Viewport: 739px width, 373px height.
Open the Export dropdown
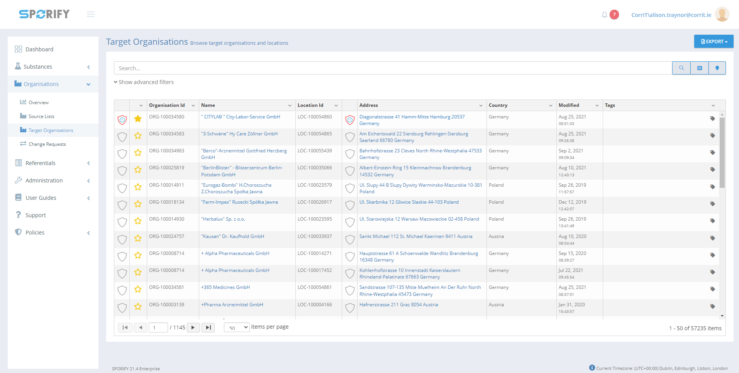[714, 42]
